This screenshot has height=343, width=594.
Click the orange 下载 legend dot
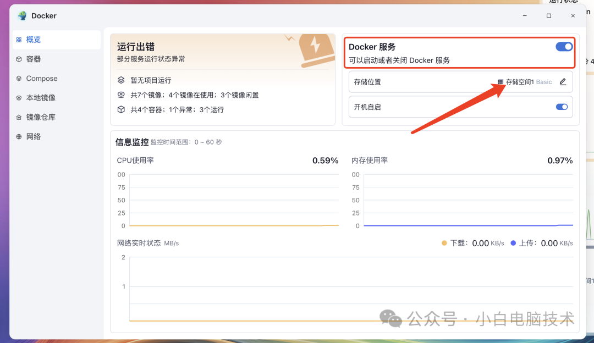point(444,243)
